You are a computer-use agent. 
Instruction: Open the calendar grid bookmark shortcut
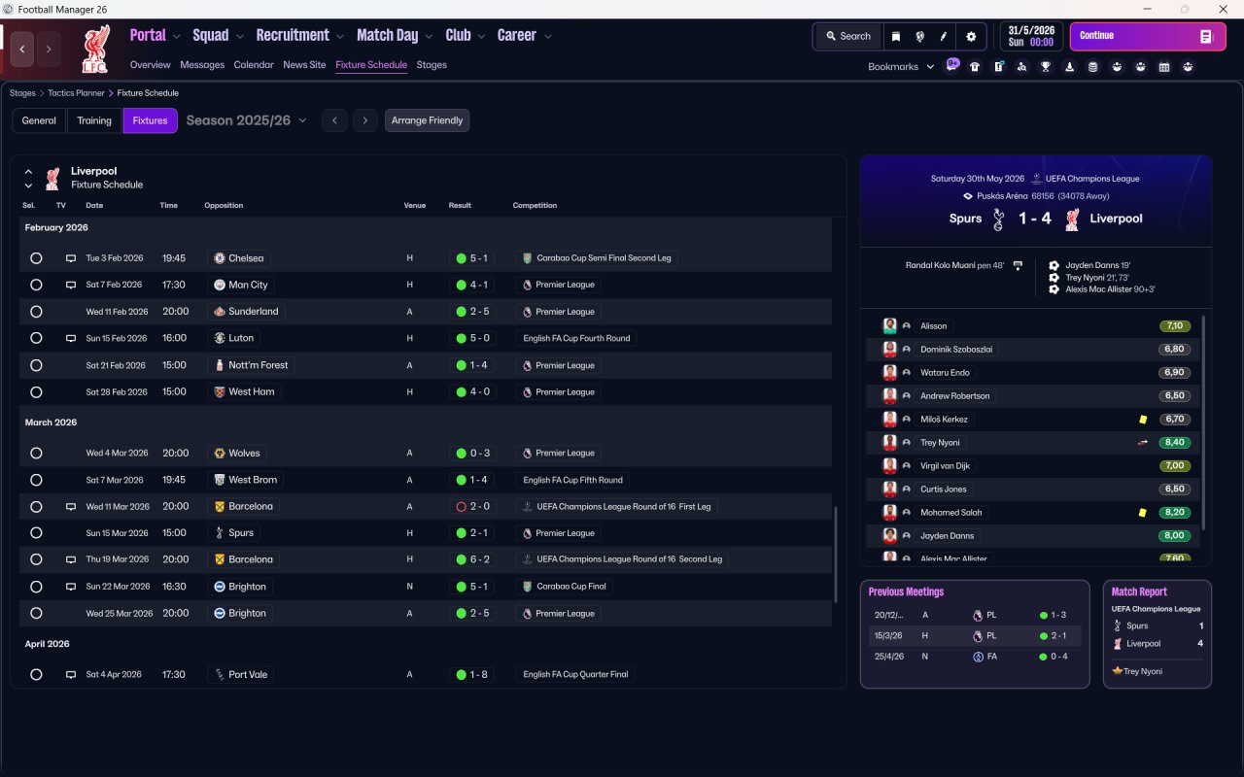[1164, 67]
